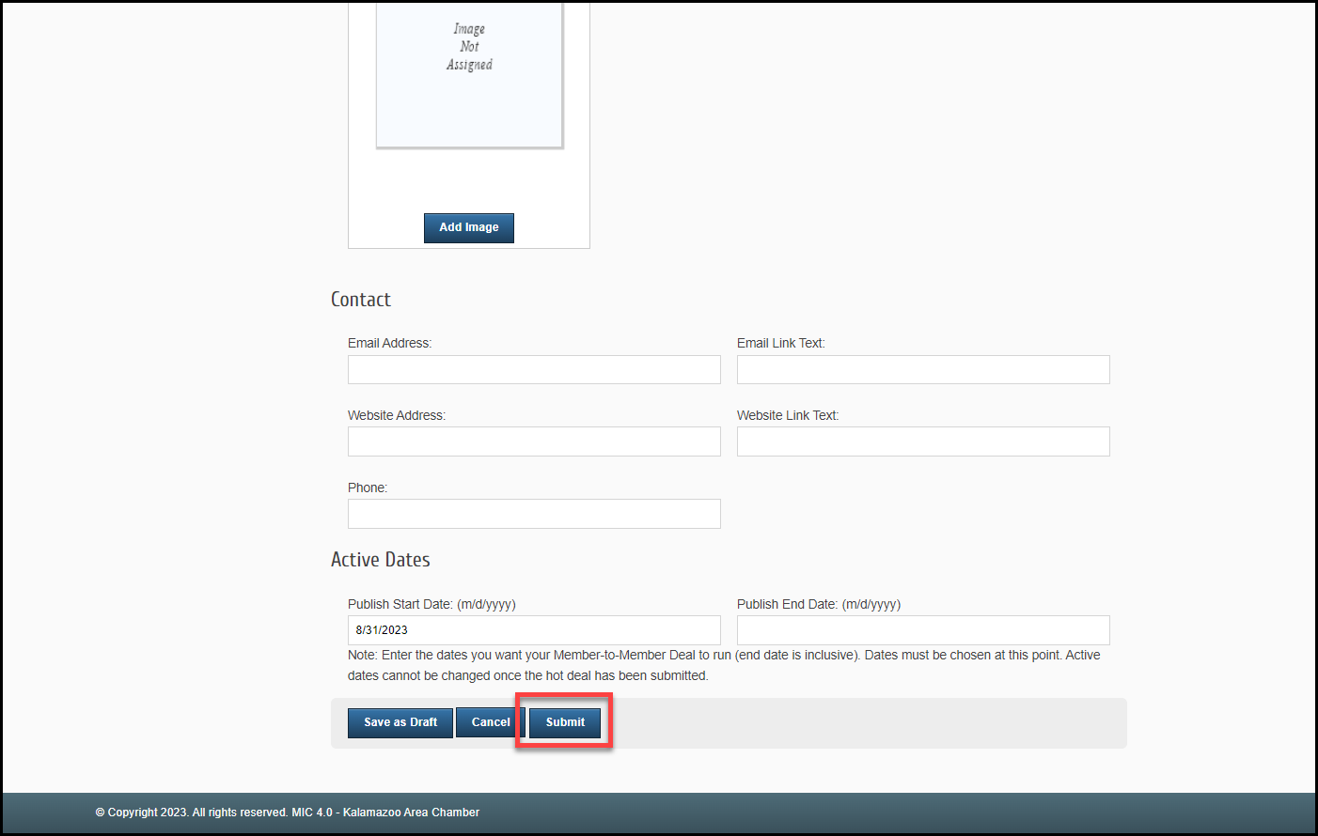Screen dimensions: 1318x836
Task: Focus the Website Link Text input
Action: coord(922,441)
